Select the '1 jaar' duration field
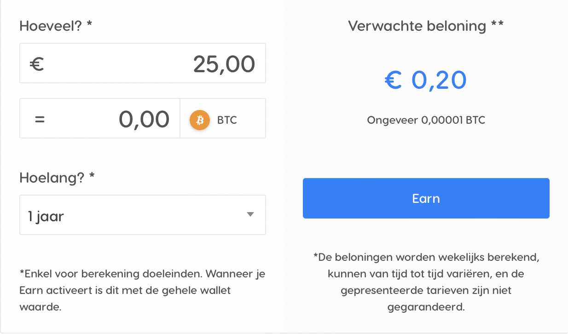Viewport: 568px width, 334px height. [x=143, y=215]
